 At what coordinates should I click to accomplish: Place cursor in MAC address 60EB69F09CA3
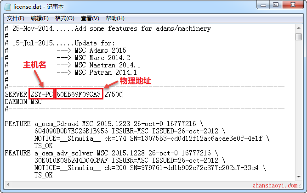79,94
